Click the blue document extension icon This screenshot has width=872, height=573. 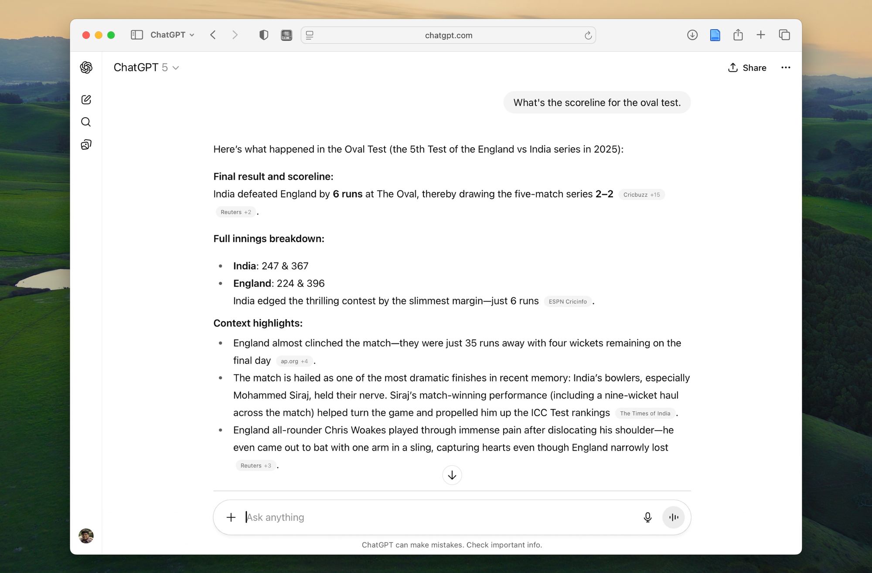(x=715, y=35)
